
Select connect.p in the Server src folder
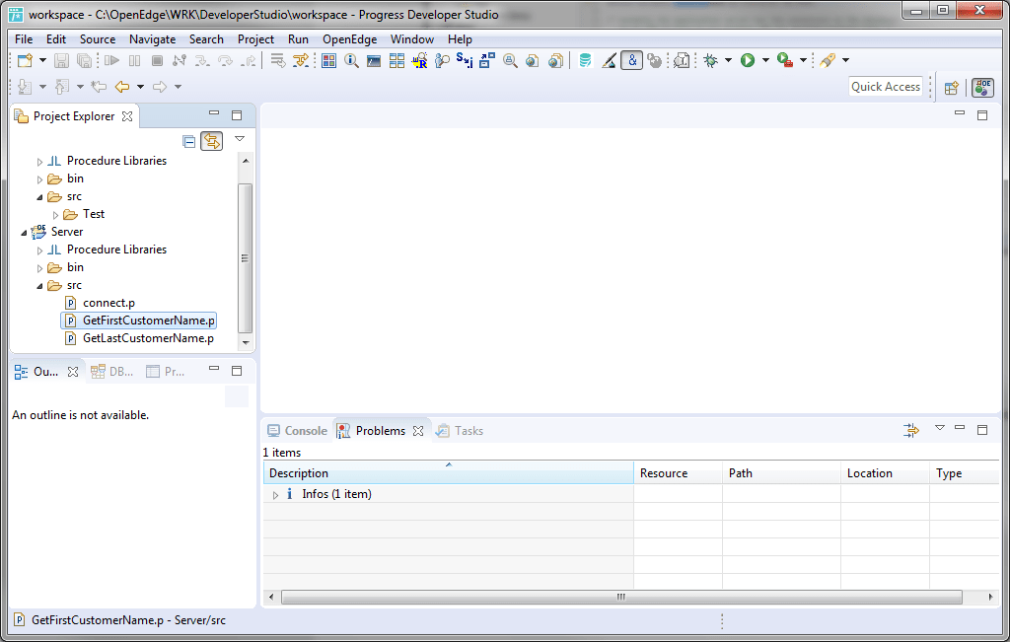[108, 303]
